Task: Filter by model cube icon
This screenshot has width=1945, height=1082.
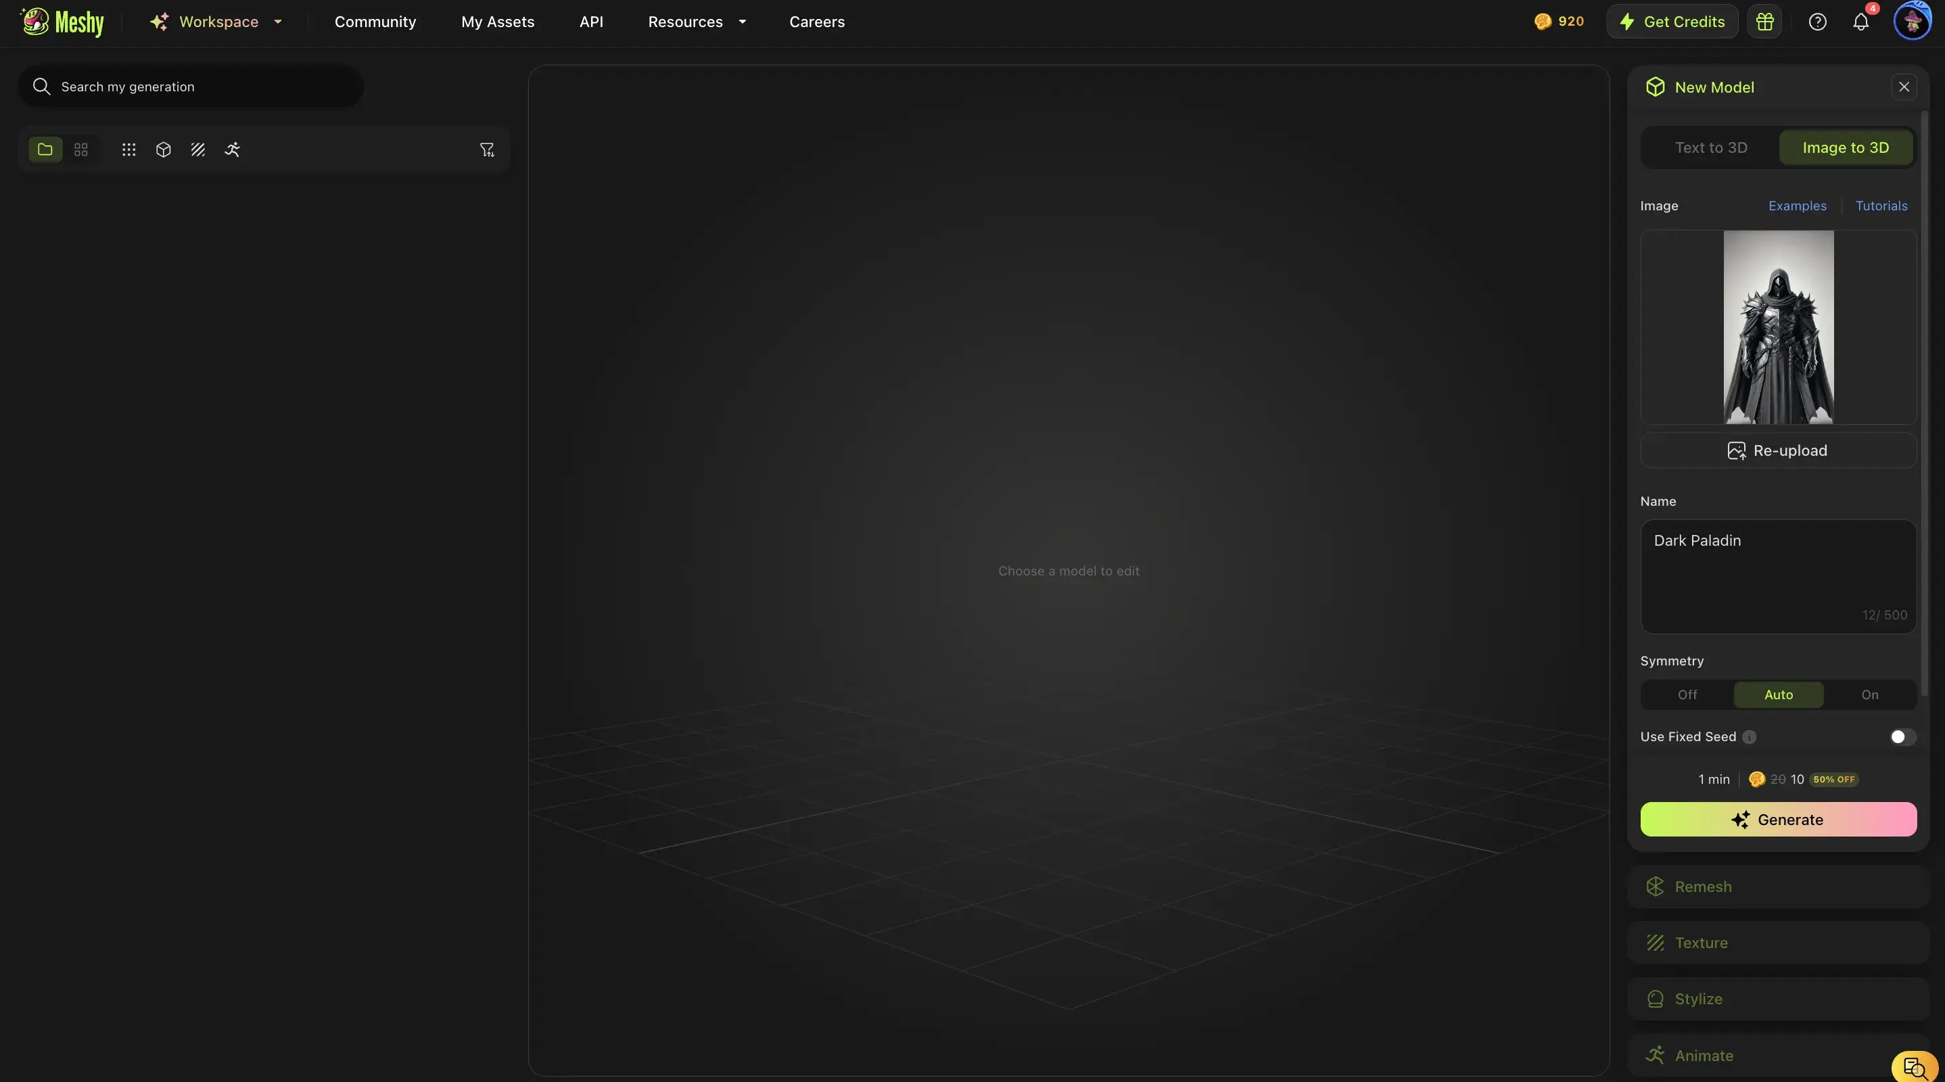Action: (x=163, y=149)
